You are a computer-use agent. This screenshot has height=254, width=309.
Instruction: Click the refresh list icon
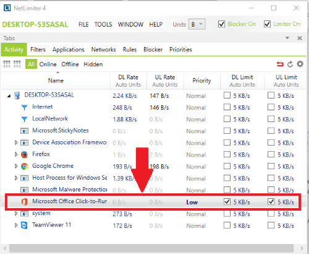(290, 64)
